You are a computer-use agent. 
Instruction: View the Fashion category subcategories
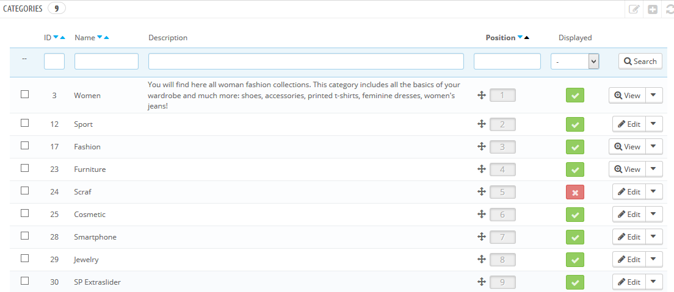tap(627, 147)
